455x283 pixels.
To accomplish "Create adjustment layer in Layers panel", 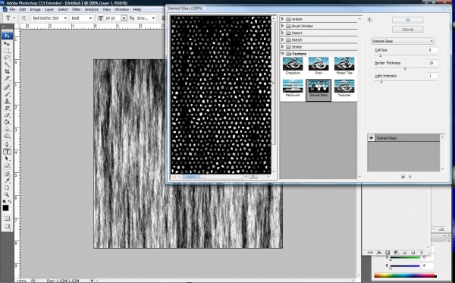I will [396, 253].
